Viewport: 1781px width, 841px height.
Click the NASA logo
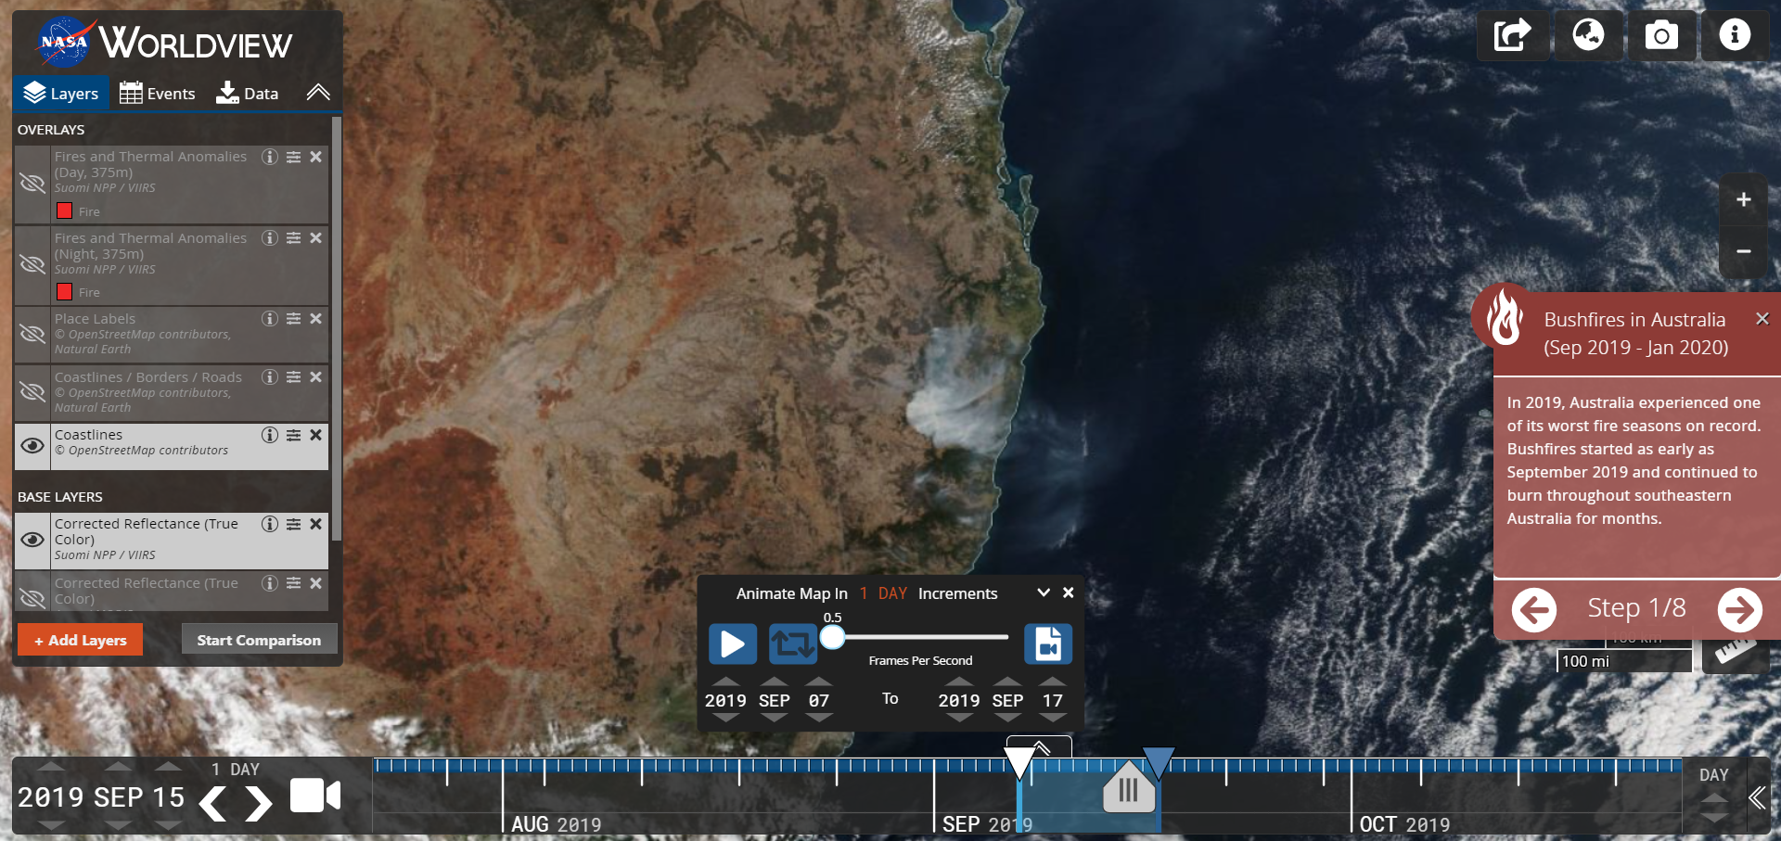[64, 42]
